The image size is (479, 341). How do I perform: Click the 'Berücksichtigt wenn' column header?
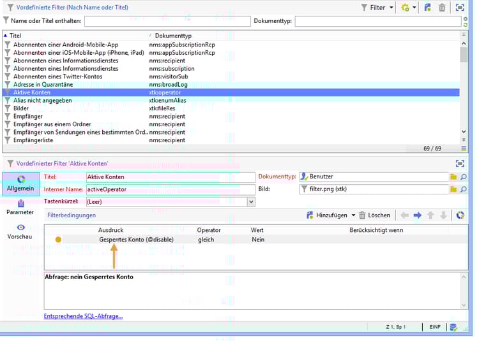click(376, 230)
